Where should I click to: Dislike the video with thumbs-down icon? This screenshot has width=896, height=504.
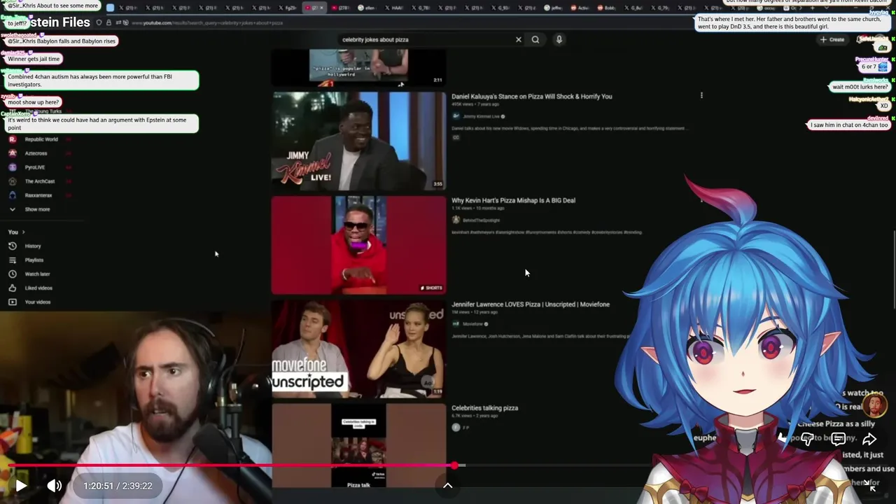807,439
